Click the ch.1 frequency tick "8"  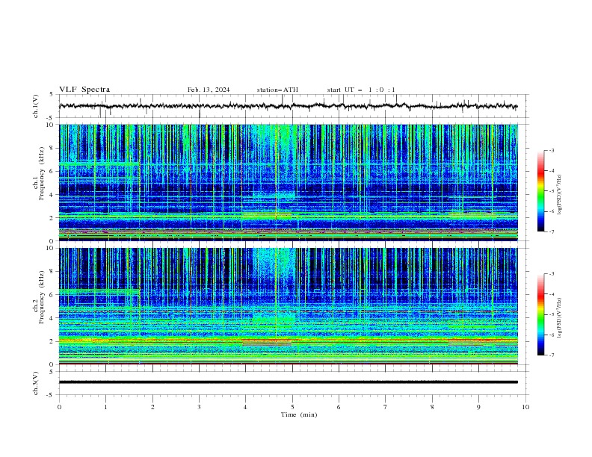coord(53,148)
